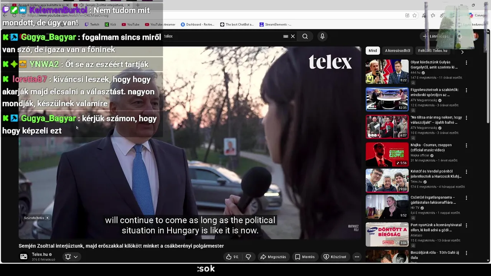Viewport: 491px width, 276px height.
Task: Open the Kristóf és Vendel 29:00 thumbnail
Action: [x=387, y=180]
